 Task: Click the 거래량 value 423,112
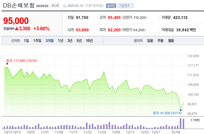click(x=180, y=17)
